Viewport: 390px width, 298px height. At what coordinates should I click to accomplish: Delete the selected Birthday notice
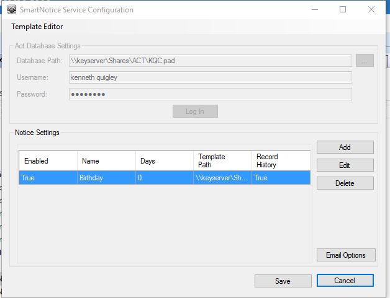pyautogui.click(x=345, y=183)
